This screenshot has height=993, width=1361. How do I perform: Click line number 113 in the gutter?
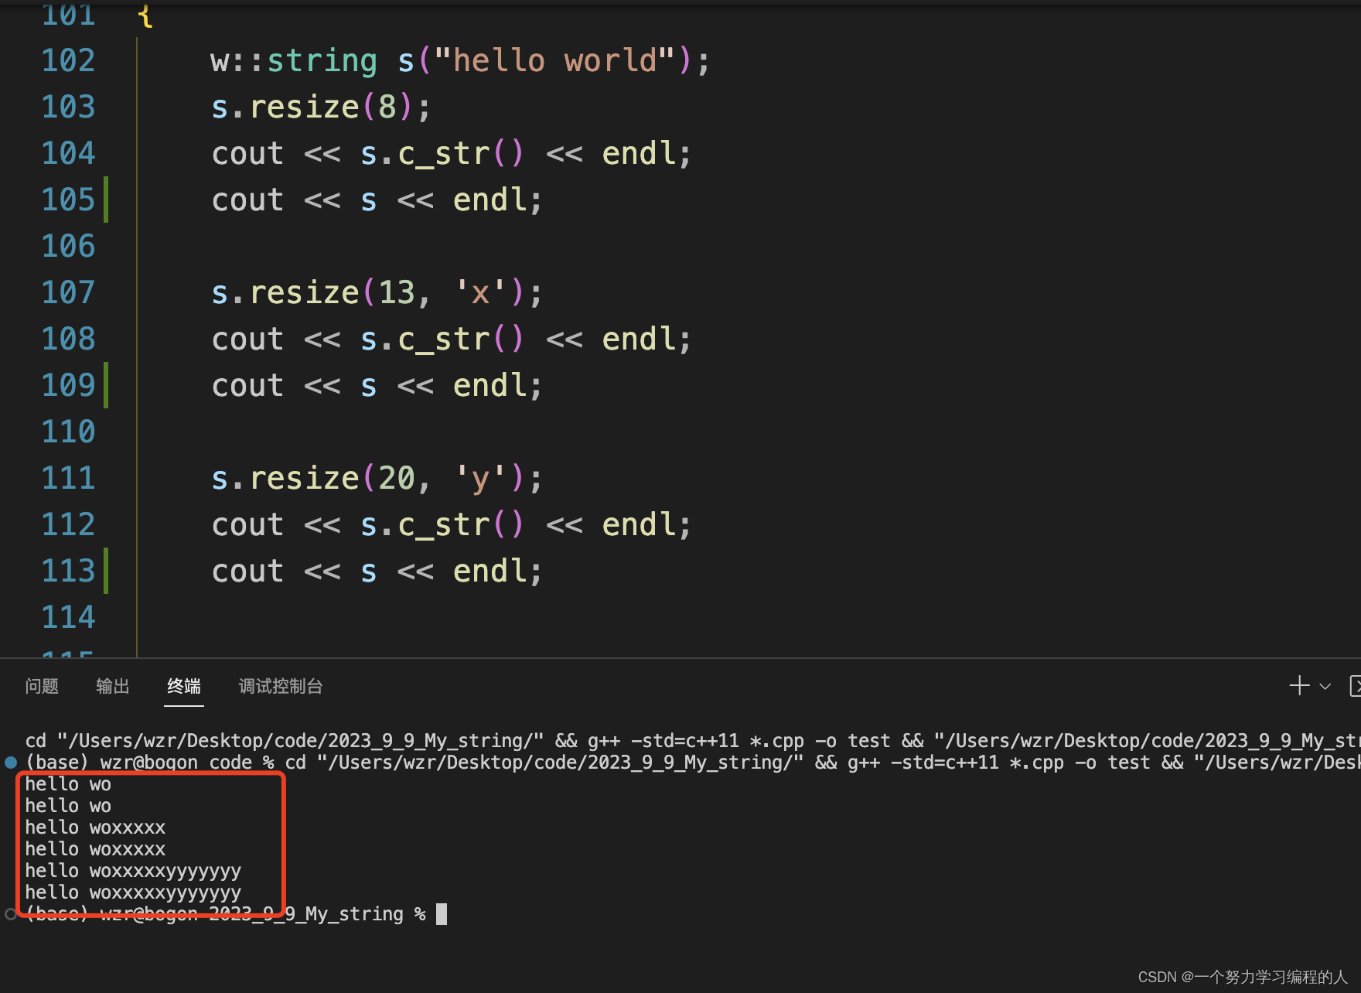point(68,571)
